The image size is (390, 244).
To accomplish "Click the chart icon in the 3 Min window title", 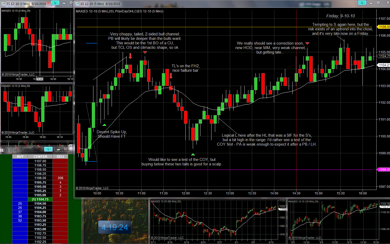I will [x=3, y=4].
